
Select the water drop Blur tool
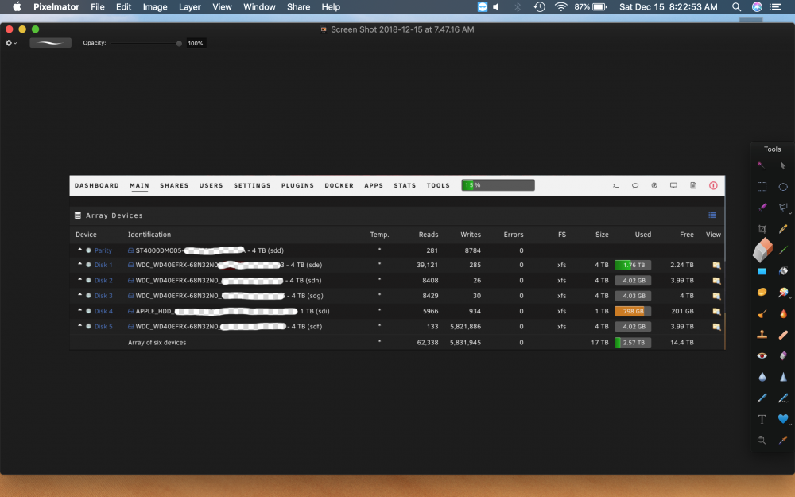click(x=762, y=377)
